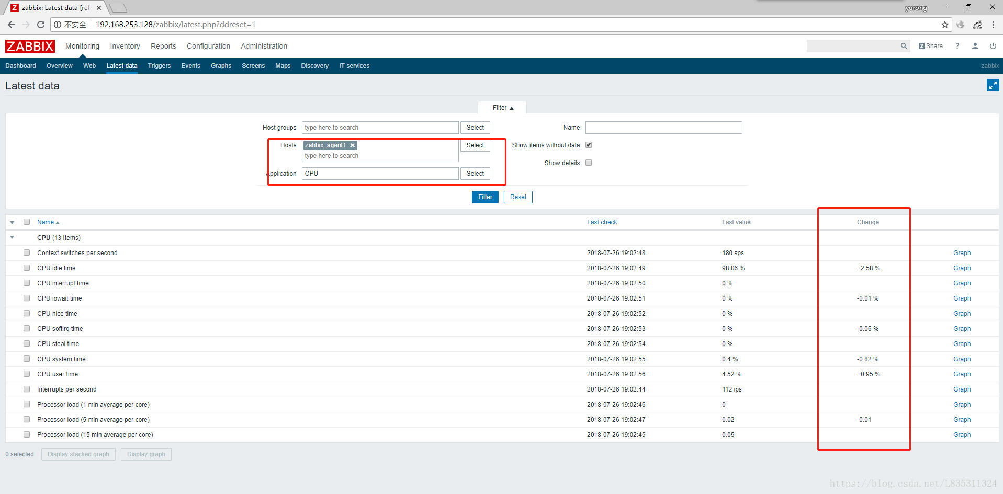Open Chrome menu three dots

point(993,25)
